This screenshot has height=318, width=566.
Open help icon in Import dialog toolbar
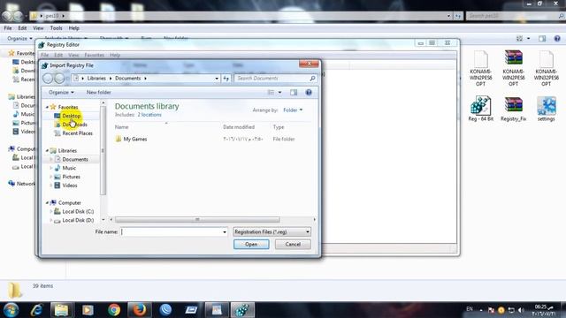click(309, 92)
